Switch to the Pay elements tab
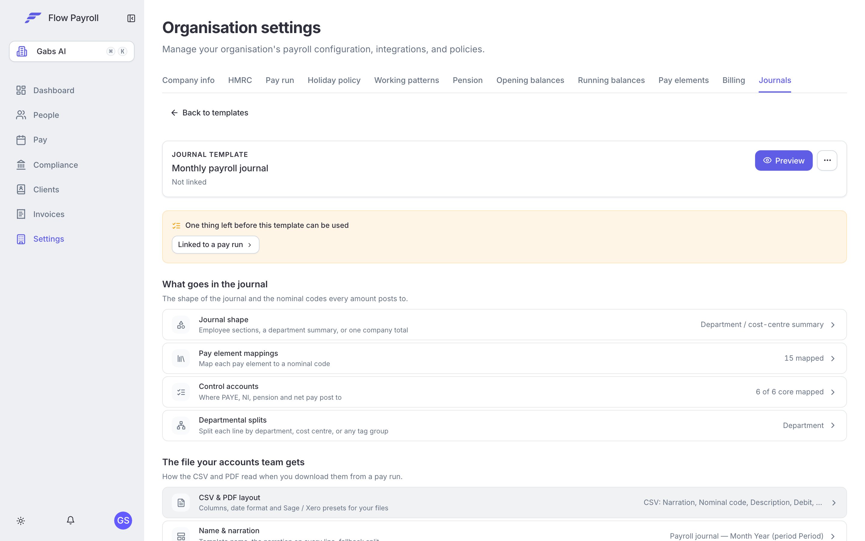Viewport: 865px width, 541px height. click(x=683, y=80)
